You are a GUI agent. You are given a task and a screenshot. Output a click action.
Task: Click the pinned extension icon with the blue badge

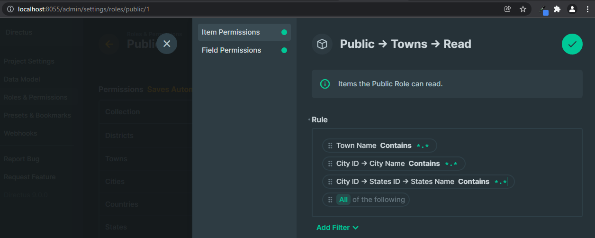tap(544, 10)
